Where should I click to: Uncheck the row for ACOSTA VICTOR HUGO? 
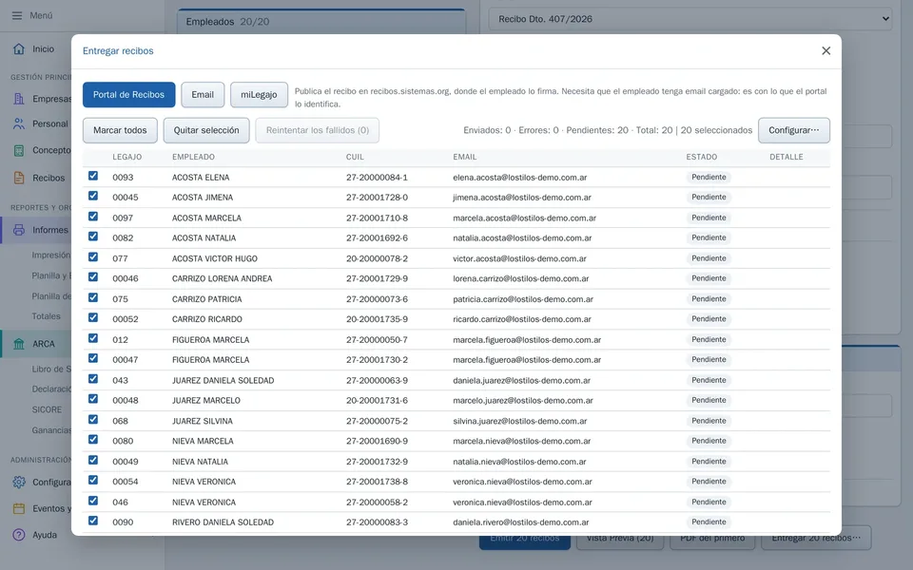93,257
